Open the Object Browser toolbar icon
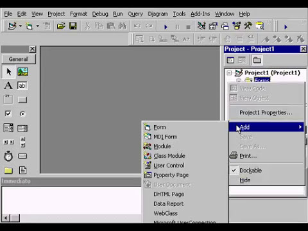The height and width of the screenshot is (231, 308). (237, 26)
